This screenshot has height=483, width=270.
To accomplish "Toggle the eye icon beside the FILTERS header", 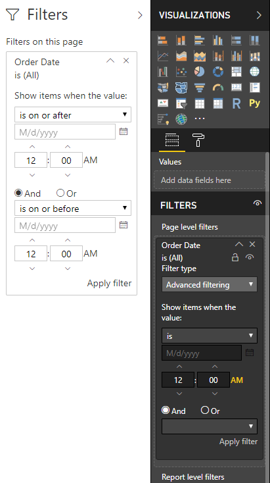I will [x=258, y=203].
